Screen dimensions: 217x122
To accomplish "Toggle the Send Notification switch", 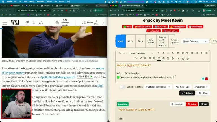I will pos(123,87).
